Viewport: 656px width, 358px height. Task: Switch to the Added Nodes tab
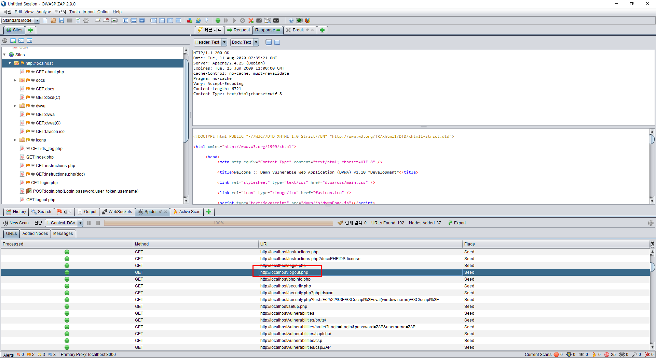35,234
